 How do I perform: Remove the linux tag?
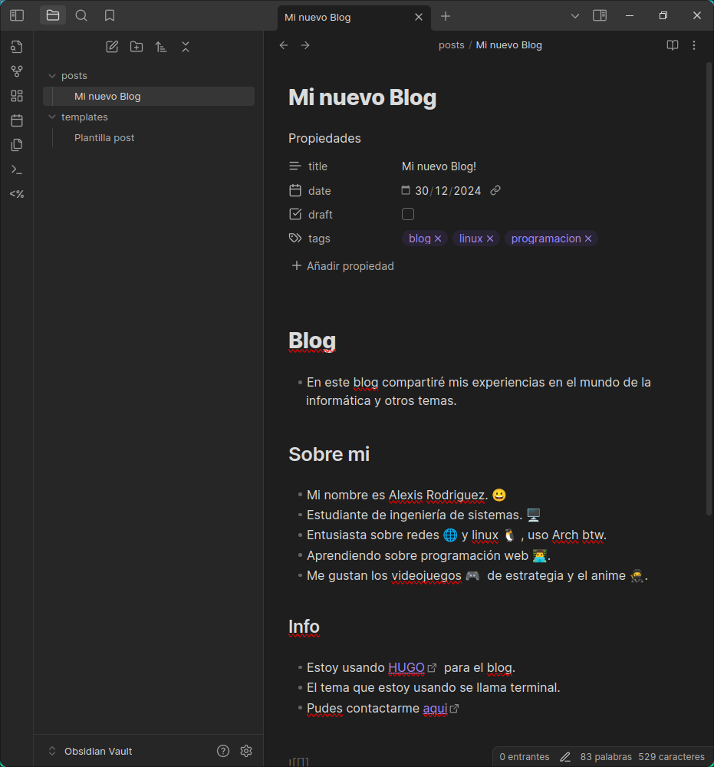(490, 239)
